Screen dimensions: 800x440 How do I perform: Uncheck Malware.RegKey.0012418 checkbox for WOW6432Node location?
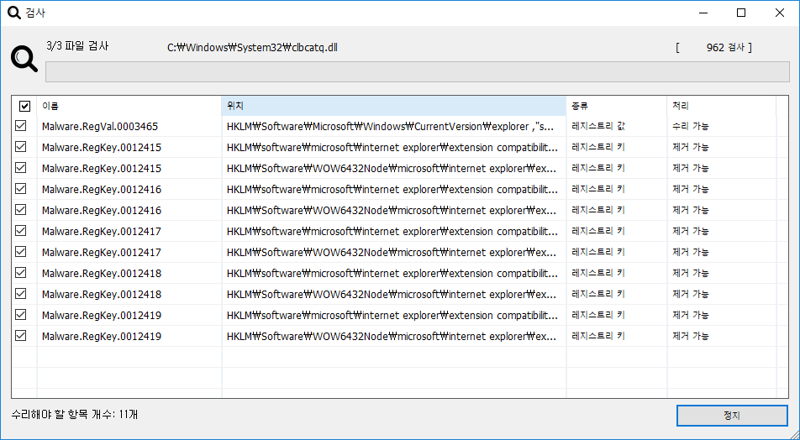click(20, 294)
